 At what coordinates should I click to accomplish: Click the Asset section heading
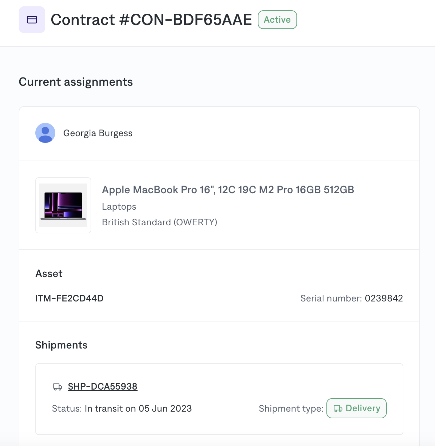[x=49, y=273]
